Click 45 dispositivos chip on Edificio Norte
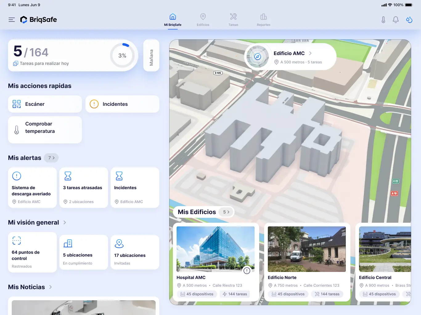This screenshot has height=315, width=421. [288, 294]
